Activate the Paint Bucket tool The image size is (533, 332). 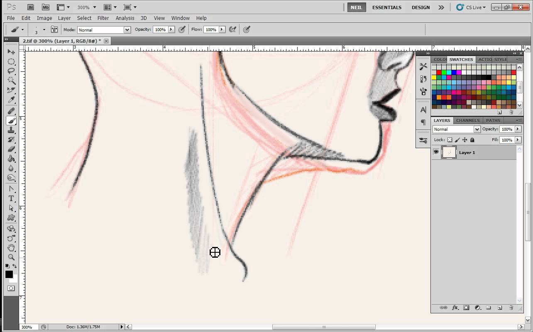[11, 159]
